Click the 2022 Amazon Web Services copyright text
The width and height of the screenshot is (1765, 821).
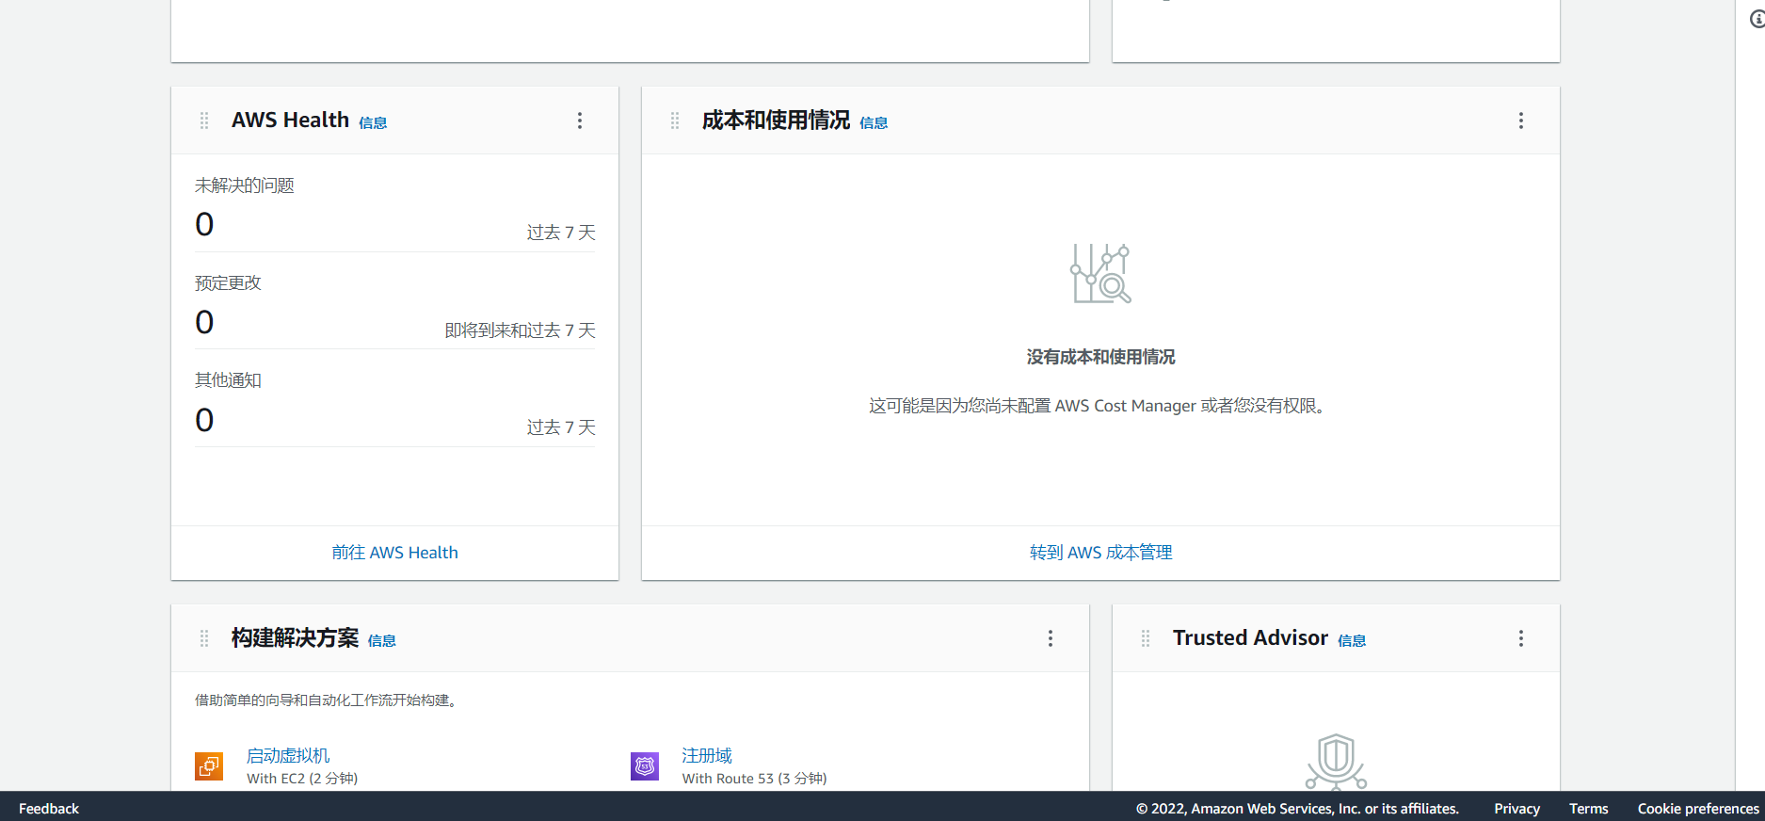1297,809
